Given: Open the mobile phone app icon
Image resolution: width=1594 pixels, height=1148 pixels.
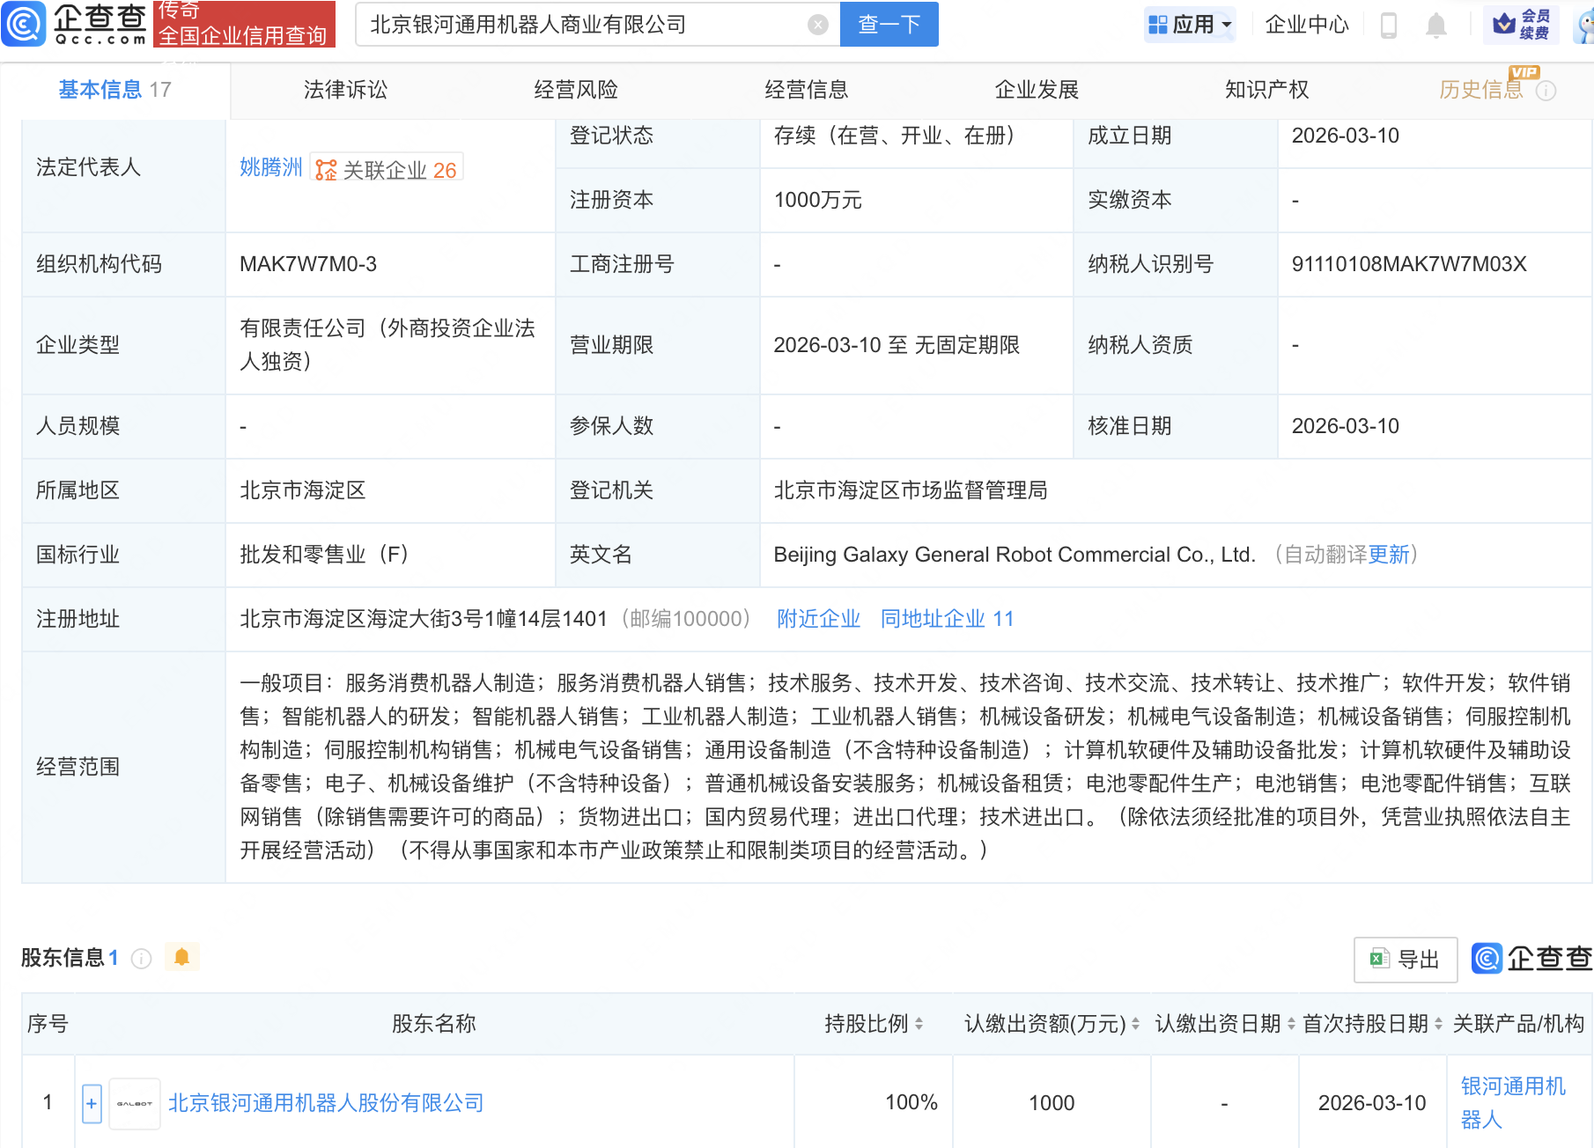Looking at the screenshot, I should click(1389, 25).
